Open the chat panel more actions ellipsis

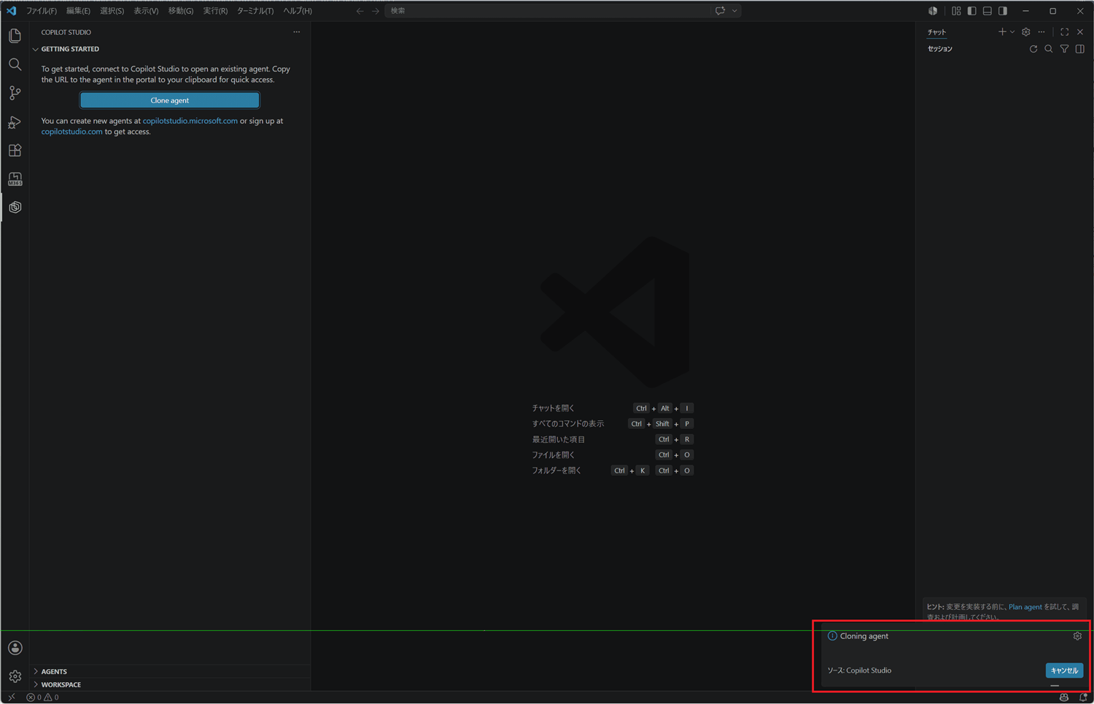[x=1041, y=32]
